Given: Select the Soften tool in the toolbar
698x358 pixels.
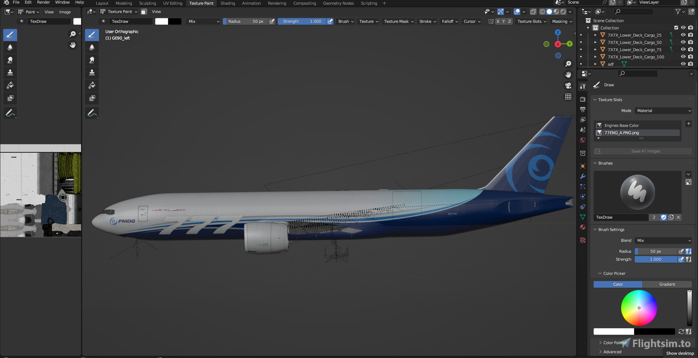Looking at the screenshot, I should [10, 47].
